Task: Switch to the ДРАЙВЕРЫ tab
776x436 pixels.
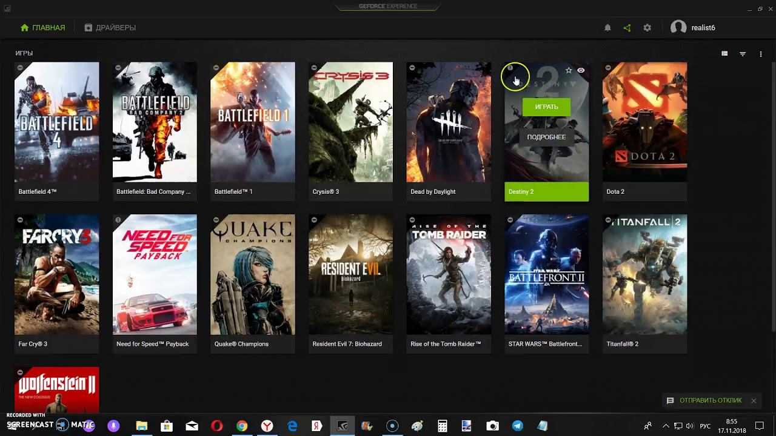Action: [110, 28]
